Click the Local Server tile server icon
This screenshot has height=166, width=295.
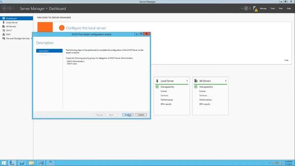[157, 81]
